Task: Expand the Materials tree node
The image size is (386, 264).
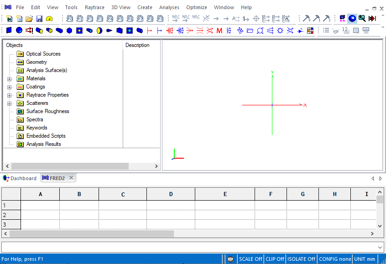Action: 9,79
